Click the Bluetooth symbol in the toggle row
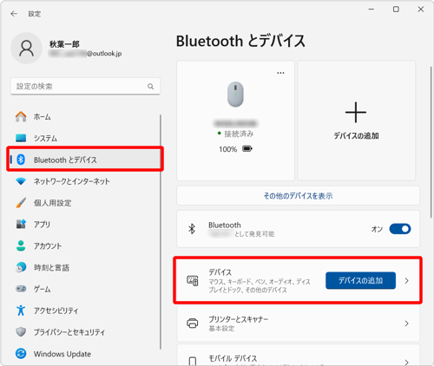 (192, 229)
